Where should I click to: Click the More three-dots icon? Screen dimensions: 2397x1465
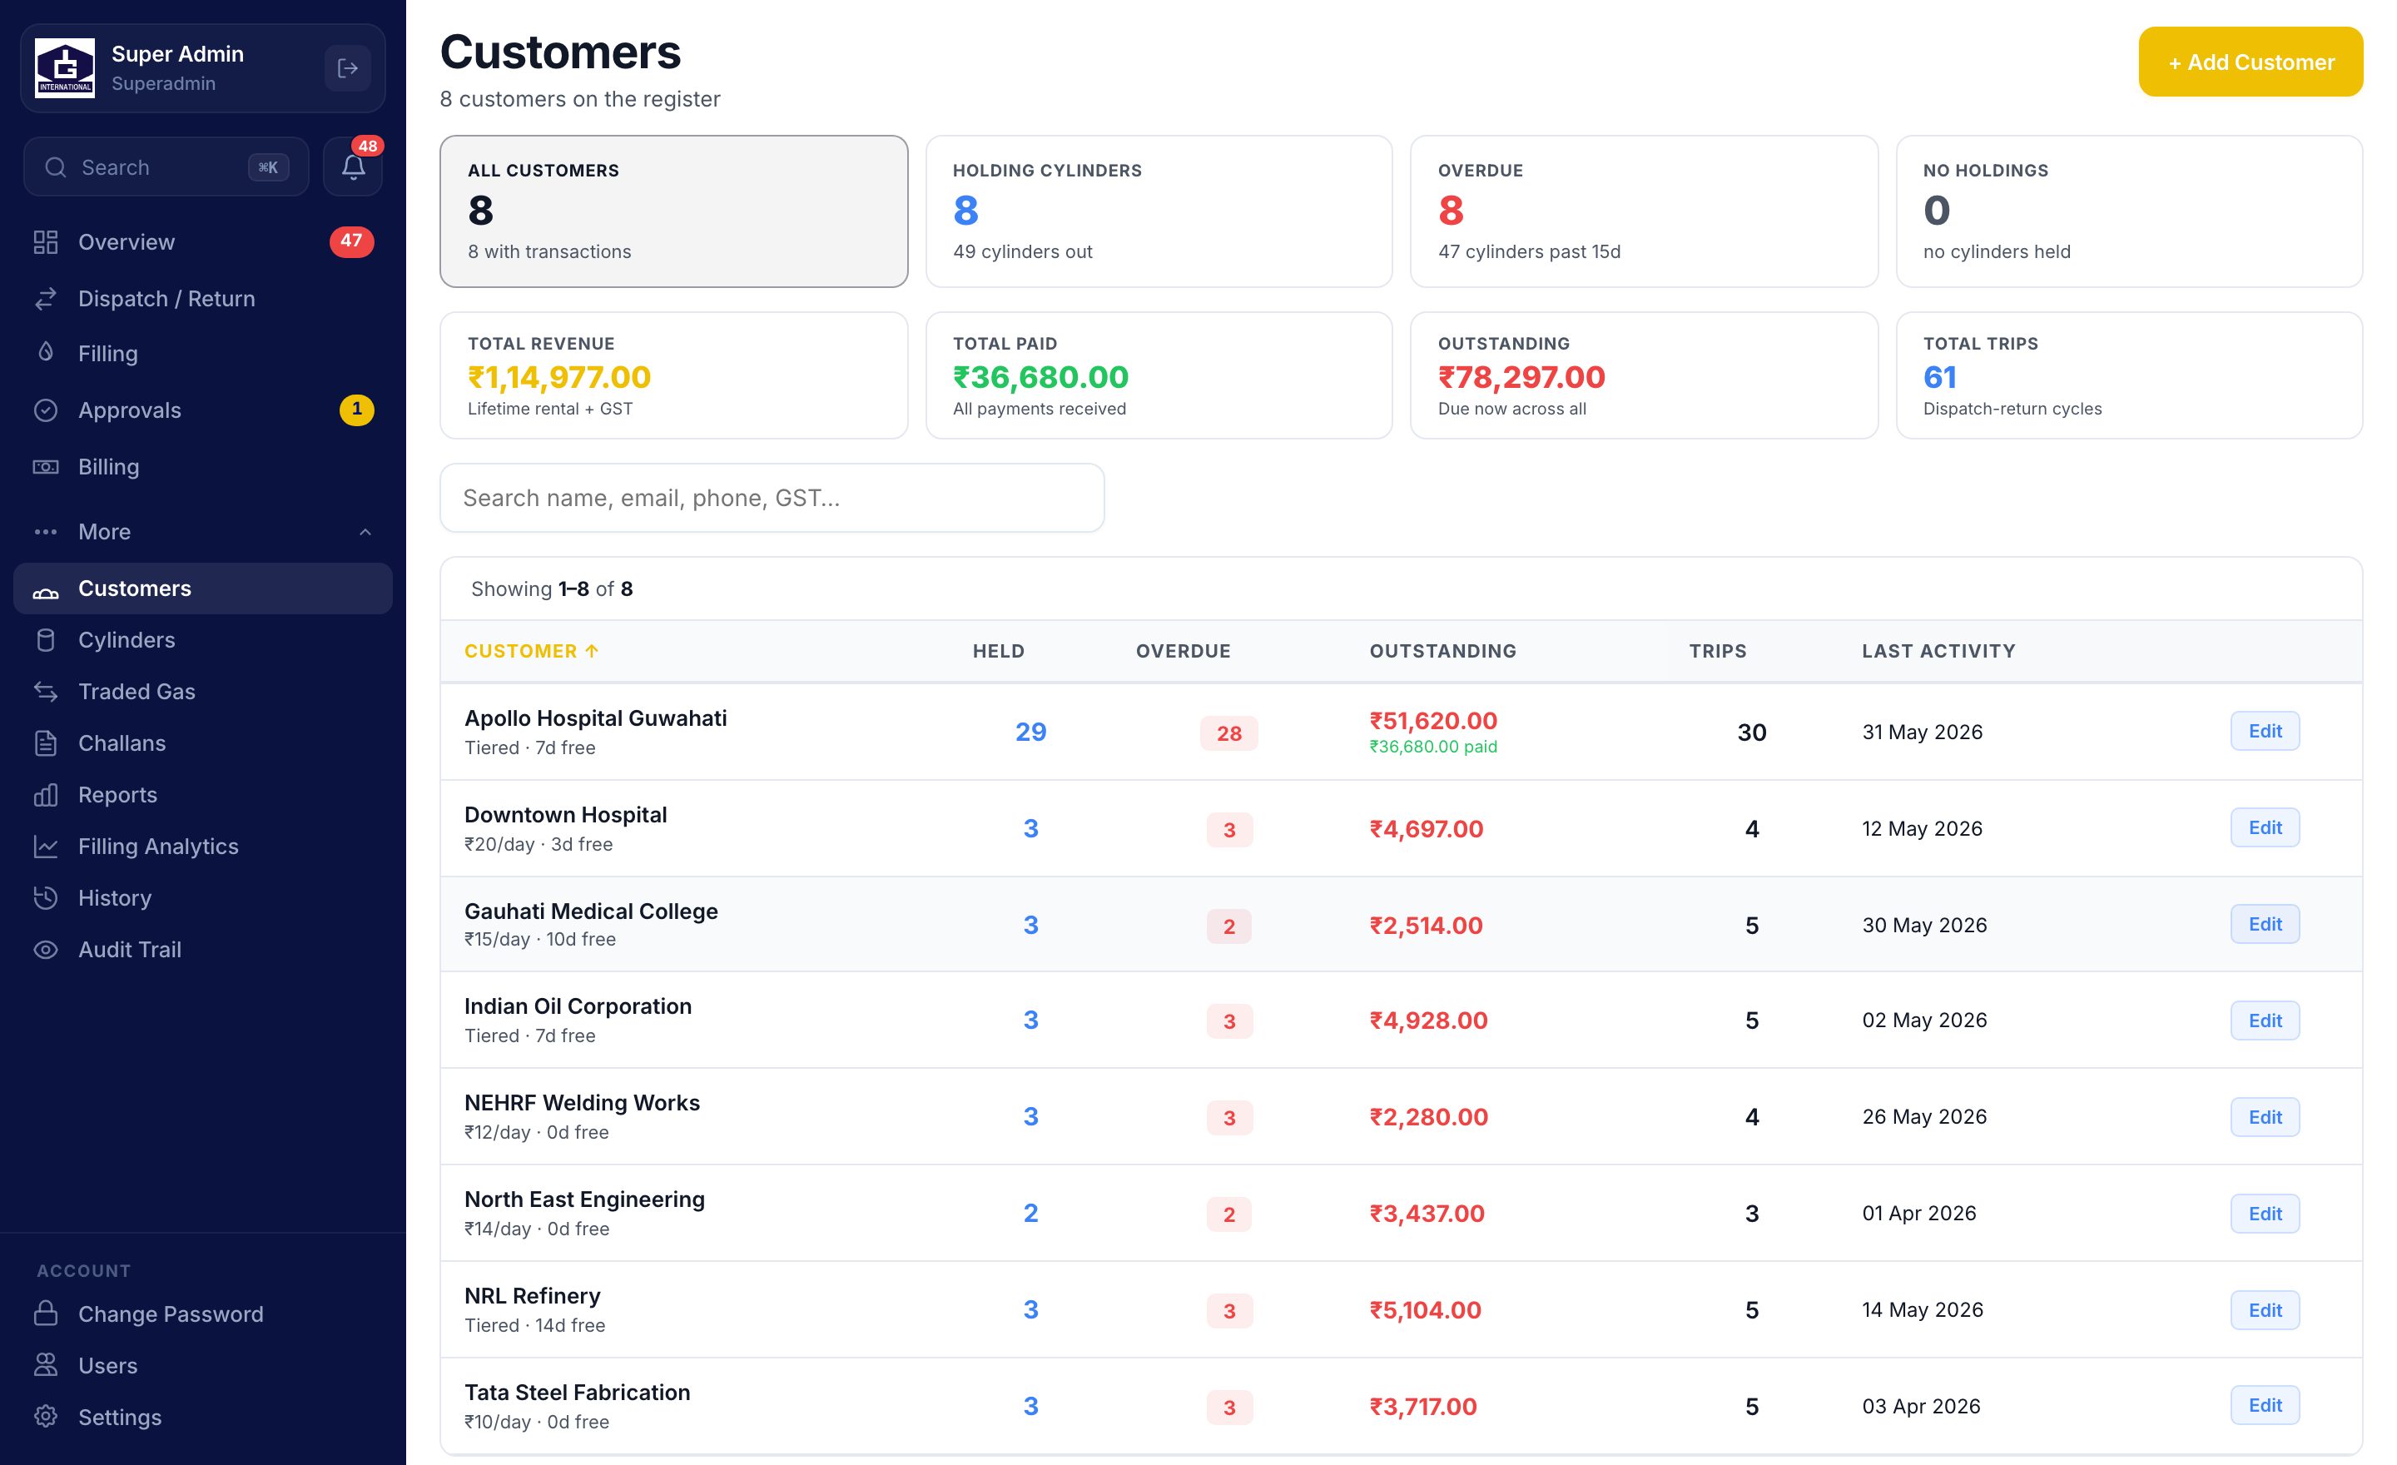coord(46,532)
